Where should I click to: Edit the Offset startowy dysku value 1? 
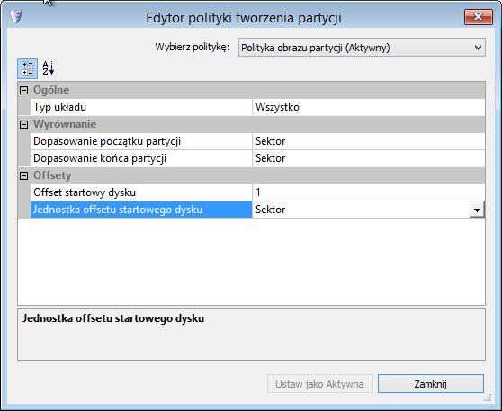pos(369,192)
